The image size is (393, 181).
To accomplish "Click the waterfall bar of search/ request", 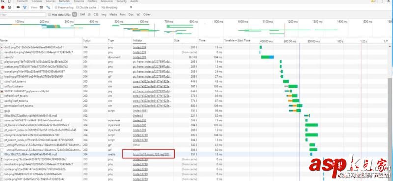I will (x=267, y=57).
